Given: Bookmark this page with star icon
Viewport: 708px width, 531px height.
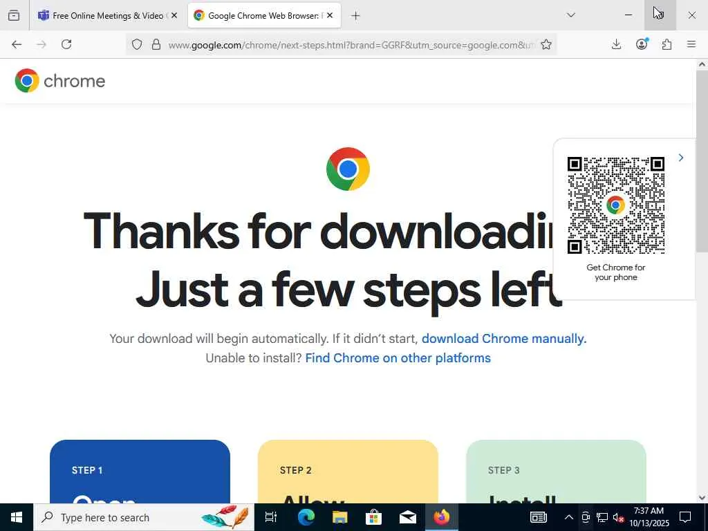Looking at the screenshot, I should coord(546,44).
